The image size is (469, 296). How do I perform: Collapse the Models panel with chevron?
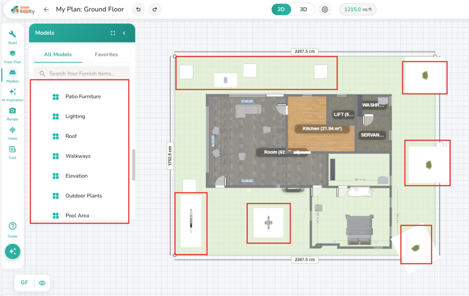(124, 33)
